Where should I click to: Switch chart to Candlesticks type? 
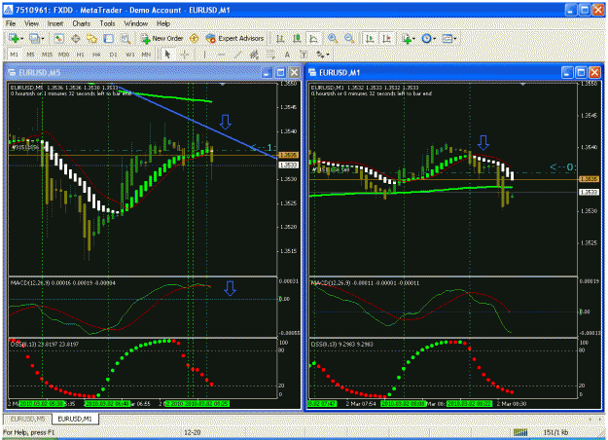[297, 38]
